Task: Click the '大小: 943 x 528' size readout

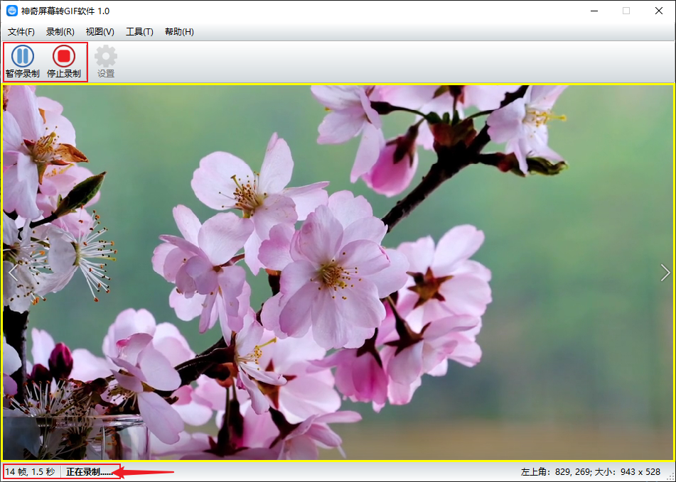Action: [x=628, y=472]
